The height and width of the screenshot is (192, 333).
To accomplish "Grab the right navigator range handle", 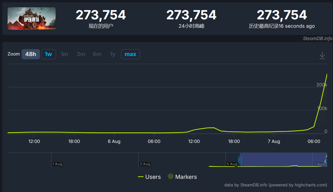I will 327,160.
